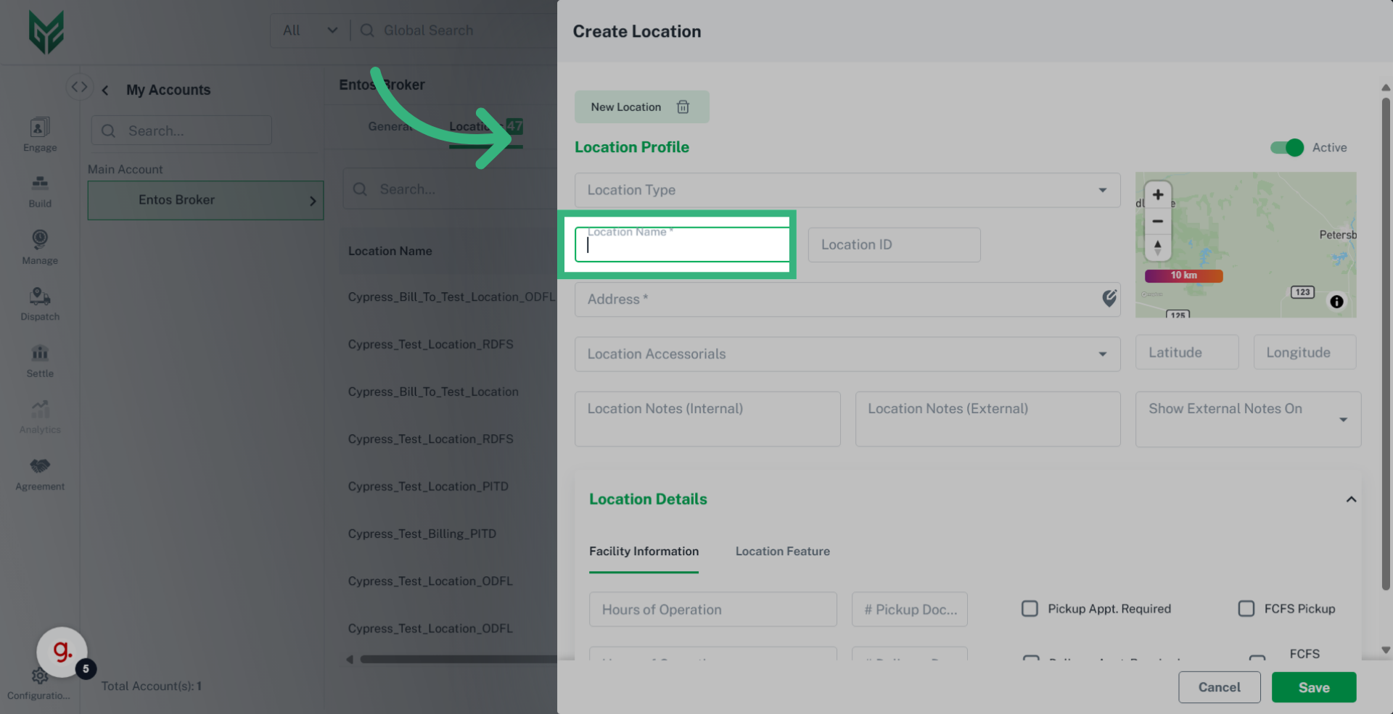Click the address verification icon in the Address field
Image resolution: width=1393 pixels, height=714 pixels.
click(x=1109, y=299)
